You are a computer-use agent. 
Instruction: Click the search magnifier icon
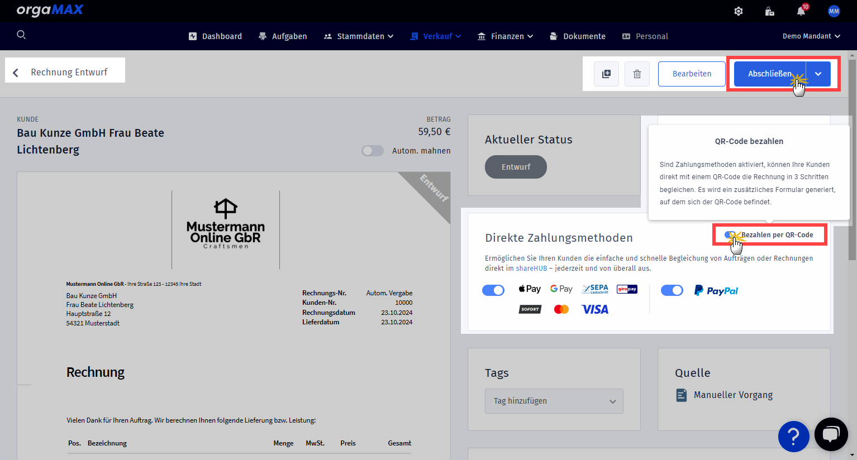pos(21,35)
